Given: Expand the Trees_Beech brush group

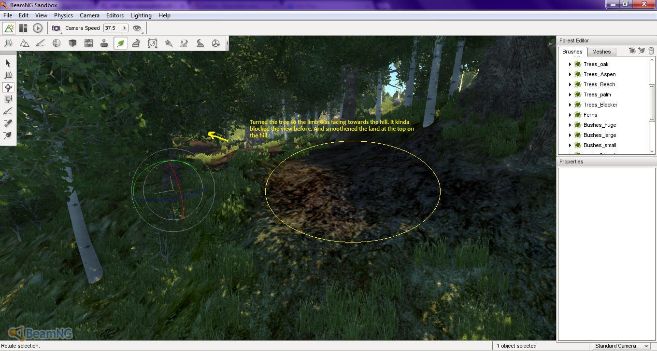Looking at the screenshot, I should click(570, 84).
